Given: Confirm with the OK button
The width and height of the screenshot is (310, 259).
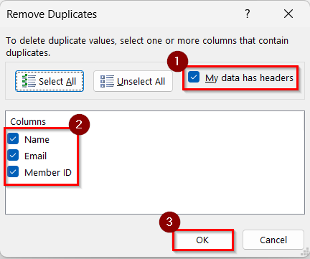Looking at the screenshot, I should [202, 240].
